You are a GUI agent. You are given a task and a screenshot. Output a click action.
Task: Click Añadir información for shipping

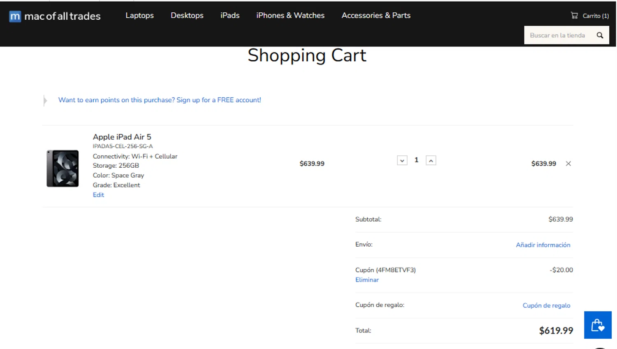point(543,245)
